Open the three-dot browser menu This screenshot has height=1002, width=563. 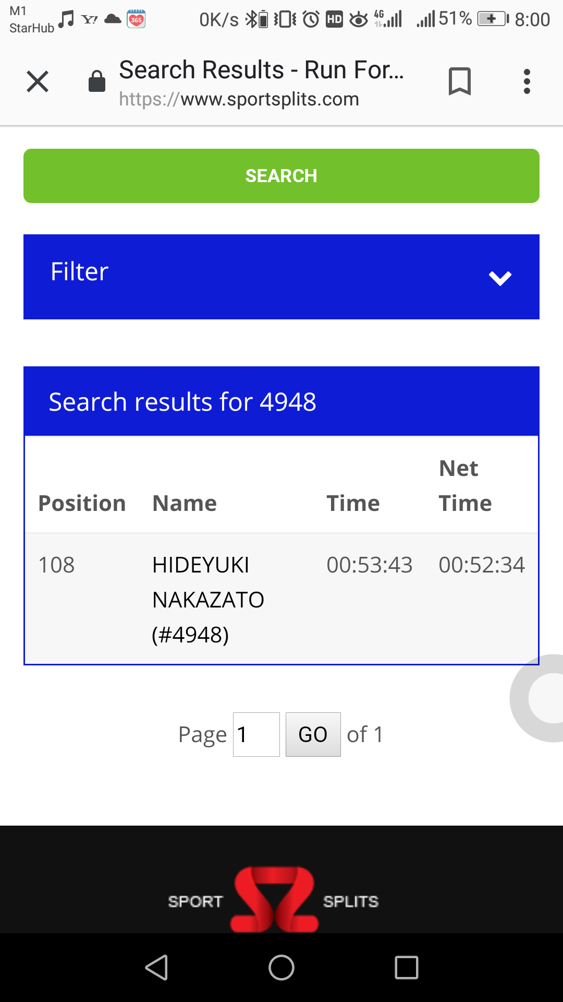coord(527,81)
